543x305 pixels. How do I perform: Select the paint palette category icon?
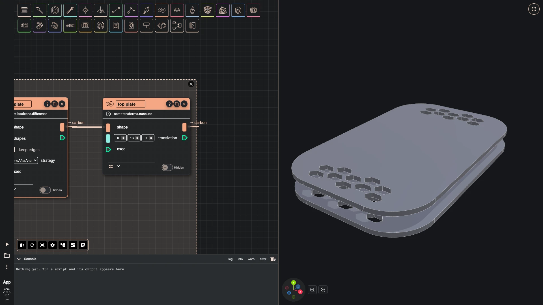(x=55, y=25)
